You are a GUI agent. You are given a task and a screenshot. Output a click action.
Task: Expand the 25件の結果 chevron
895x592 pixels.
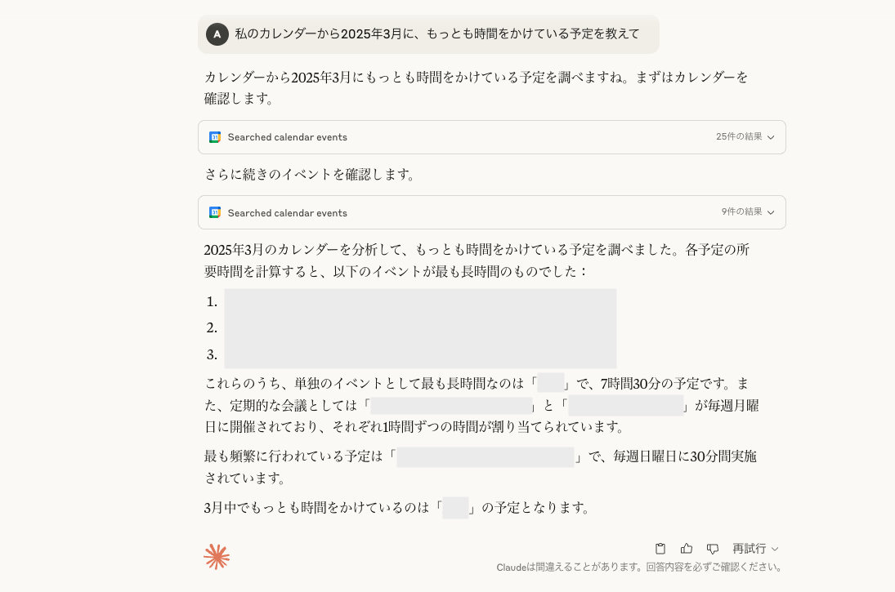(x=771, y=137)
